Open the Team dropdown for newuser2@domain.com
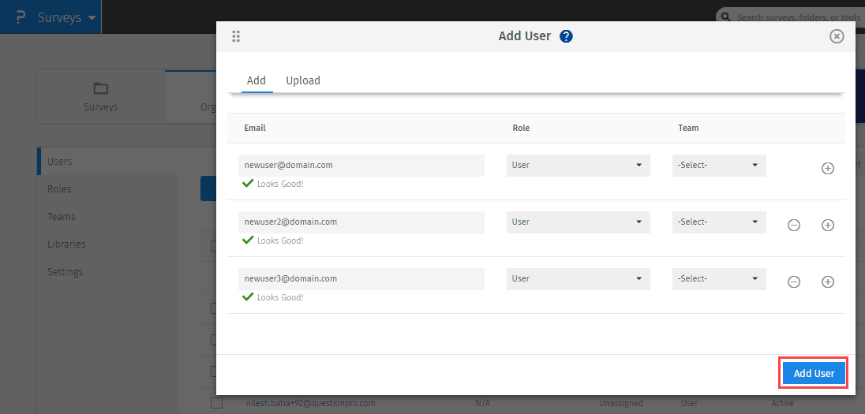 click(x=719, y=222)
